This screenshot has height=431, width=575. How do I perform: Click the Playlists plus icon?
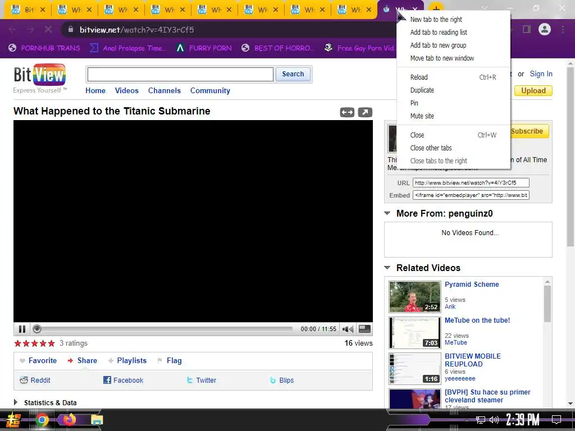click(x=111, y=361)
